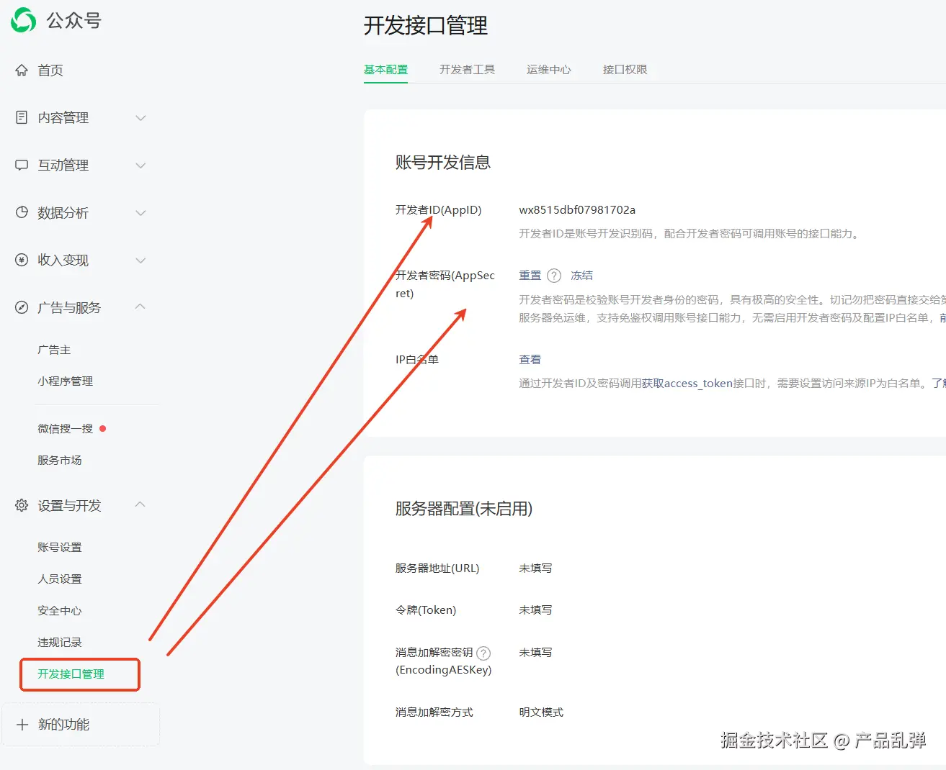Open 微信搜一搜 in the sidebar
This screenshot has width=946, height=770.
pos(65,429)
